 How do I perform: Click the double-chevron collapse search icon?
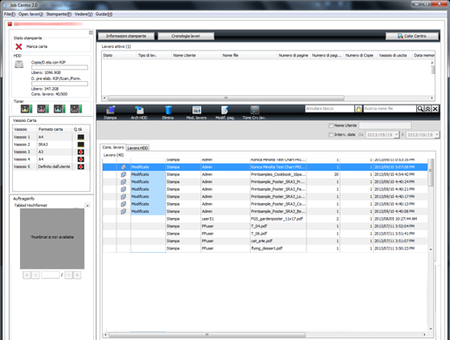427,109
